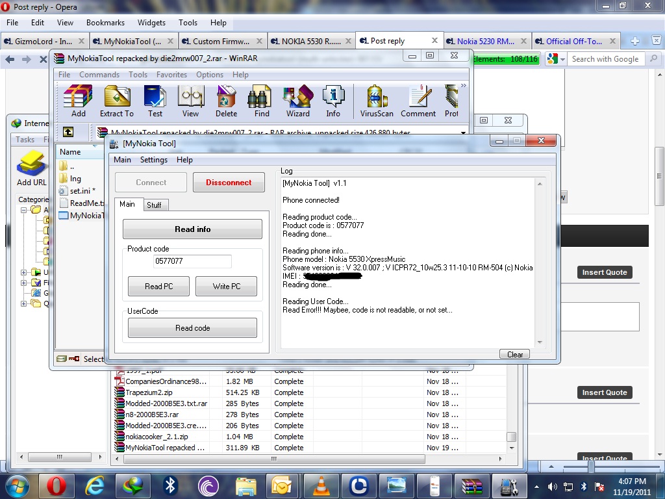Open the Bookmarks menu in Opera
Image resolution: width=665 pixels, height=499 pixels.
click(x=105, y=23)
